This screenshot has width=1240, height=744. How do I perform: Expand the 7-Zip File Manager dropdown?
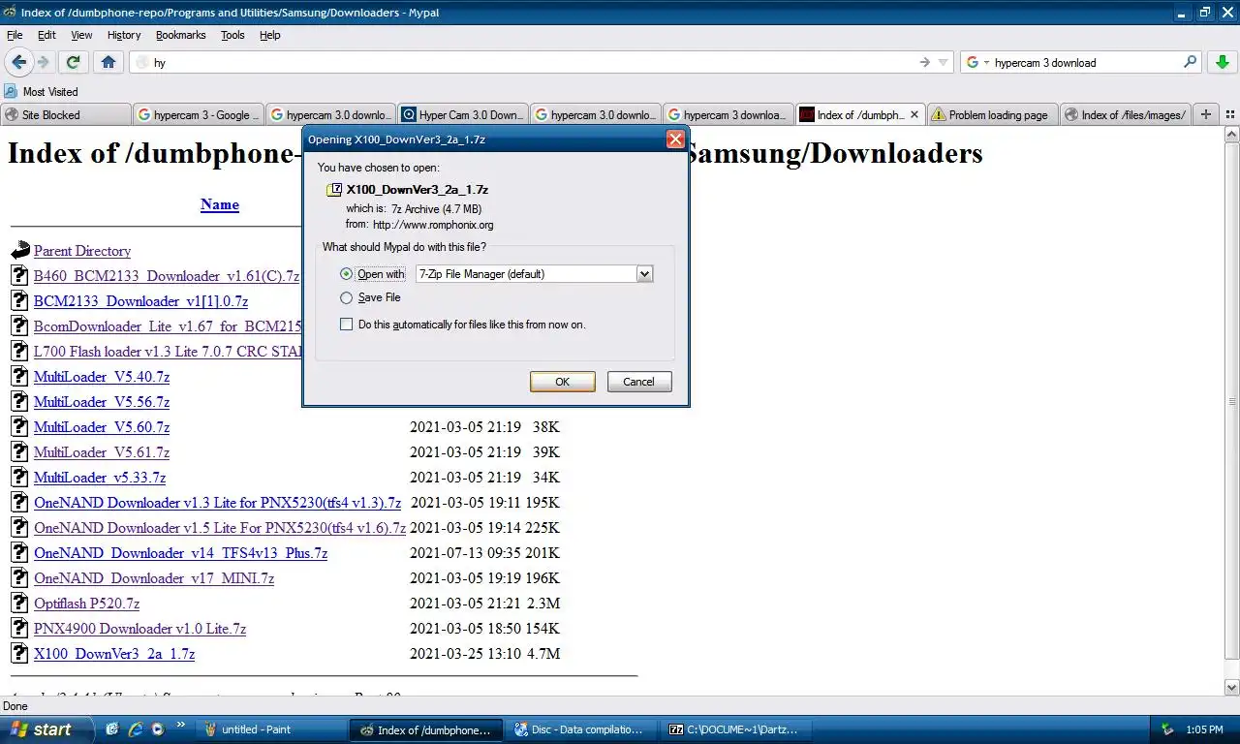[644, 274]
